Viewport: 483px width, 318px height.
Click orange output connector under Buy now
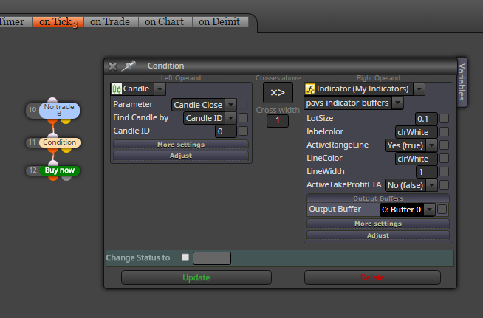(53, 178)
